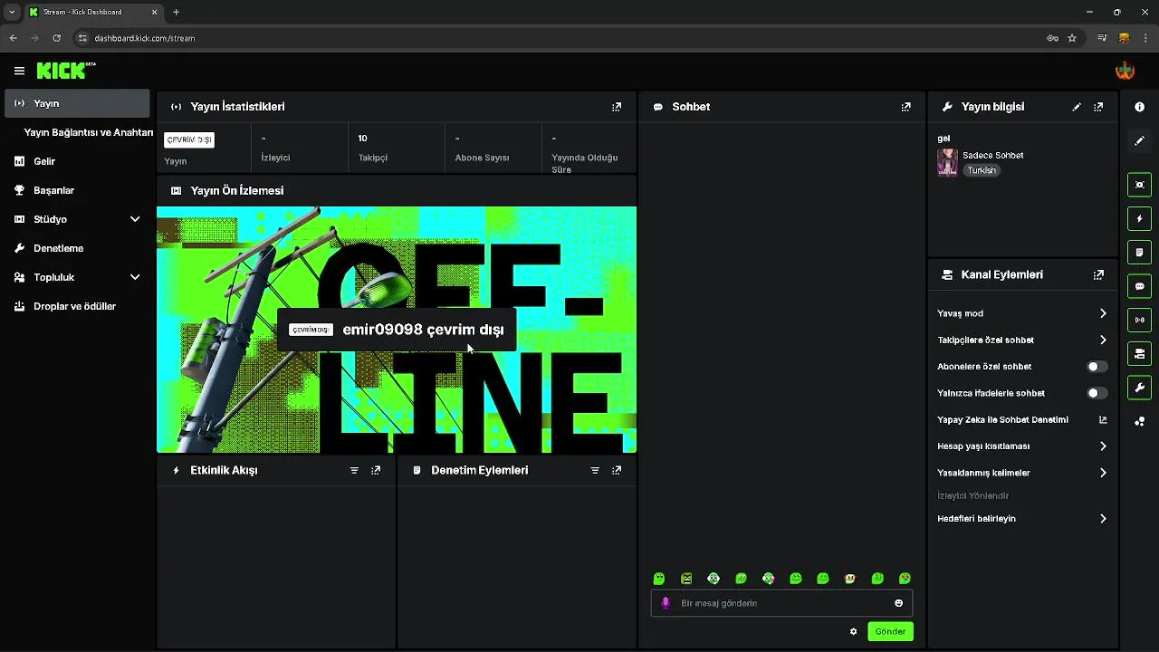Toggle the stream preview panel icon in sidebar

coord(1139,185)
